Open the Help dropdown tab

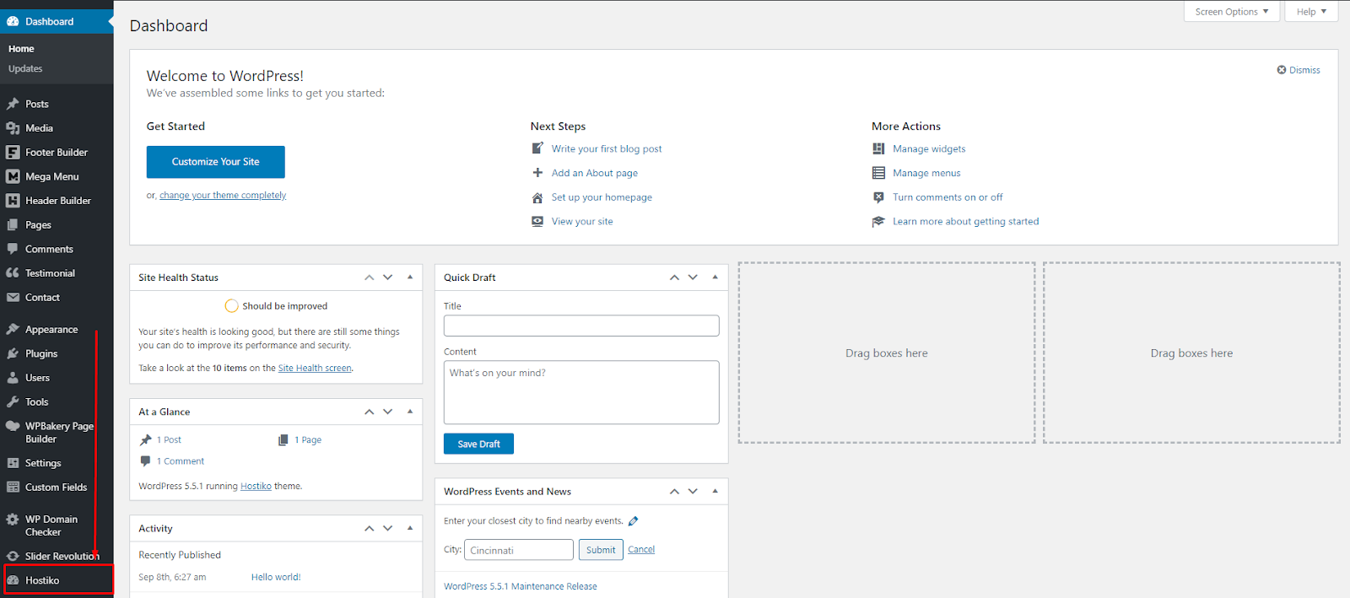pyautogui.click(x=1311, y=12)
